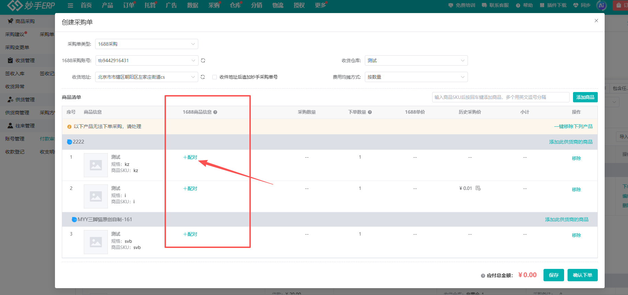Remove the svb SKU product row

point(576,235)
